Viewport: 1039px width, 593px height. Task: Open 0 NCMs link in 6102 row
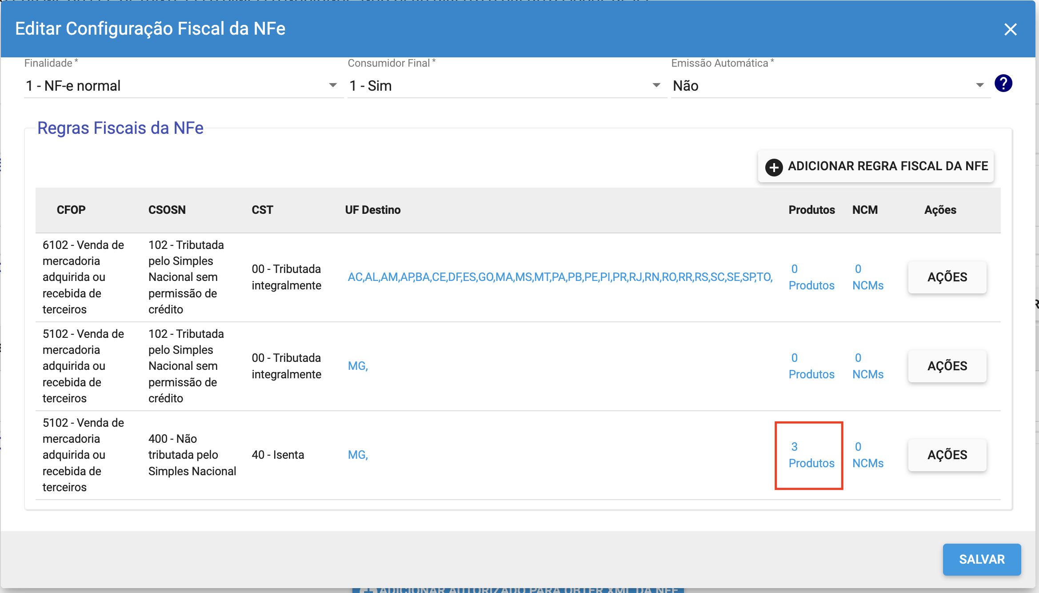pyautogui.click(x=867, y=277)
